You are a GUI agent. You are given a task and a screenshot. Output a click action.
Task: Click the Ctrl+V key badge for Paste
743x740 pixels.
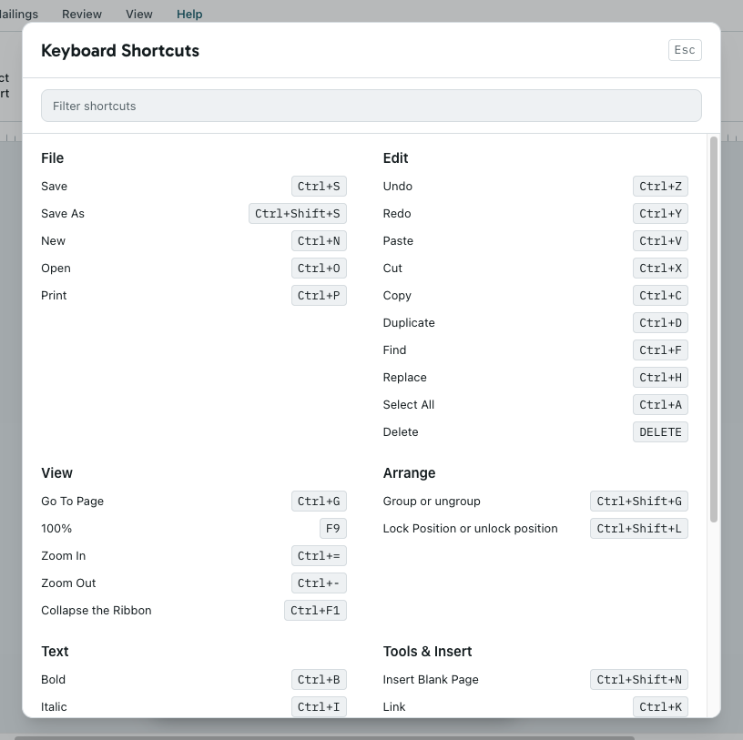coord(660,240)
